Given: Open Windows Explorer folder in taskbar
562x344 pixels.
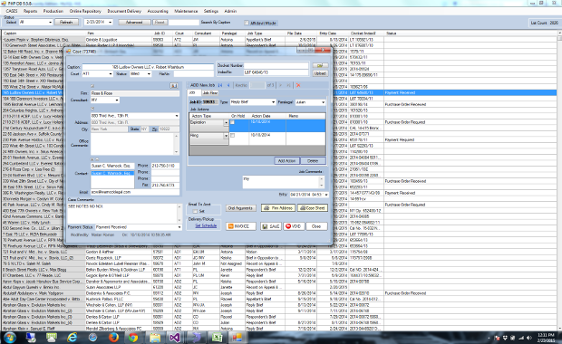Looking at the screenshot, I should [155, 337].
